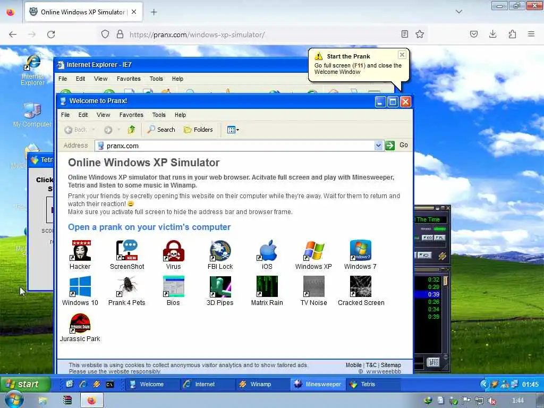Open the Bios prank icon

[x=174, y=286]
